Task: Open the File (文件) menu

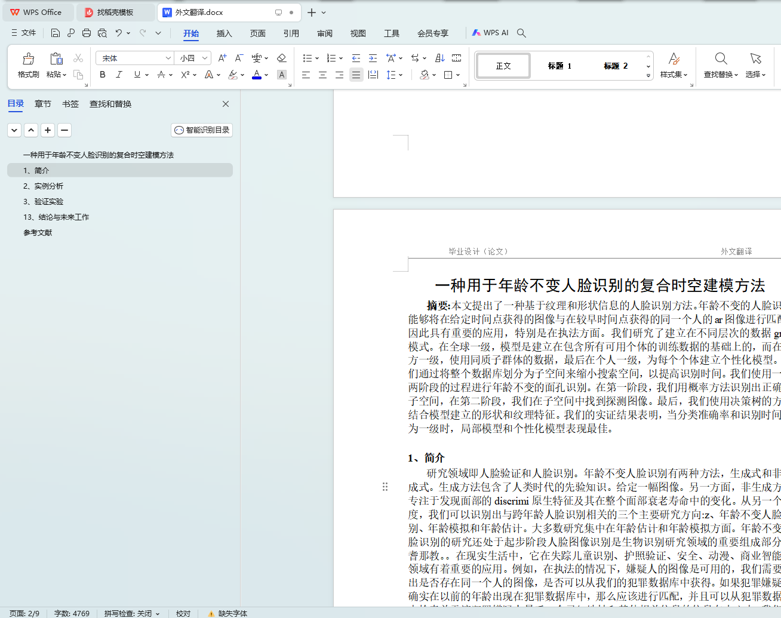Action: (24, 33)
